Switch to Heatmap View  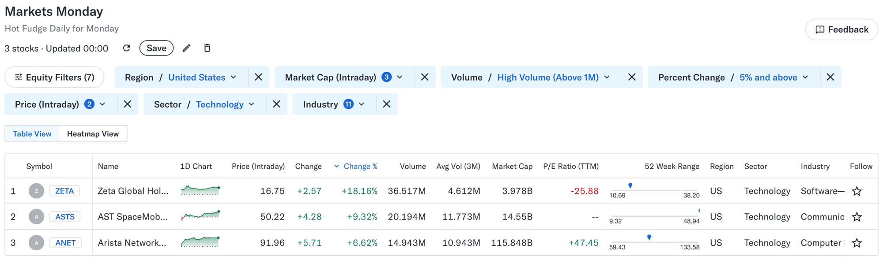[93, 134]
